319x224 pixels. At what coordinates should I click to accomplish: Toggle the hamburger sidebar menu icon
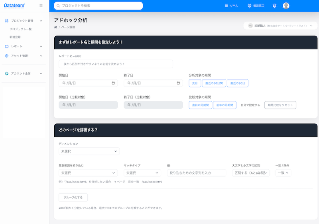41,6
